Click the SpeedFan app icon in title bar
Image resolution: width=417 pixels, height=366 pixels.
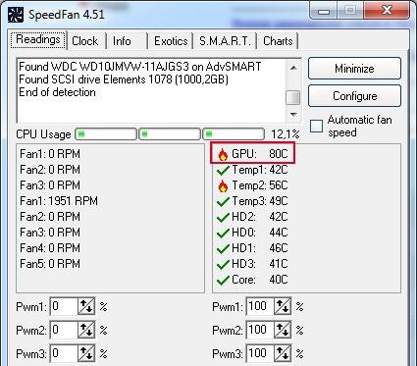click(x=16, y=15)
